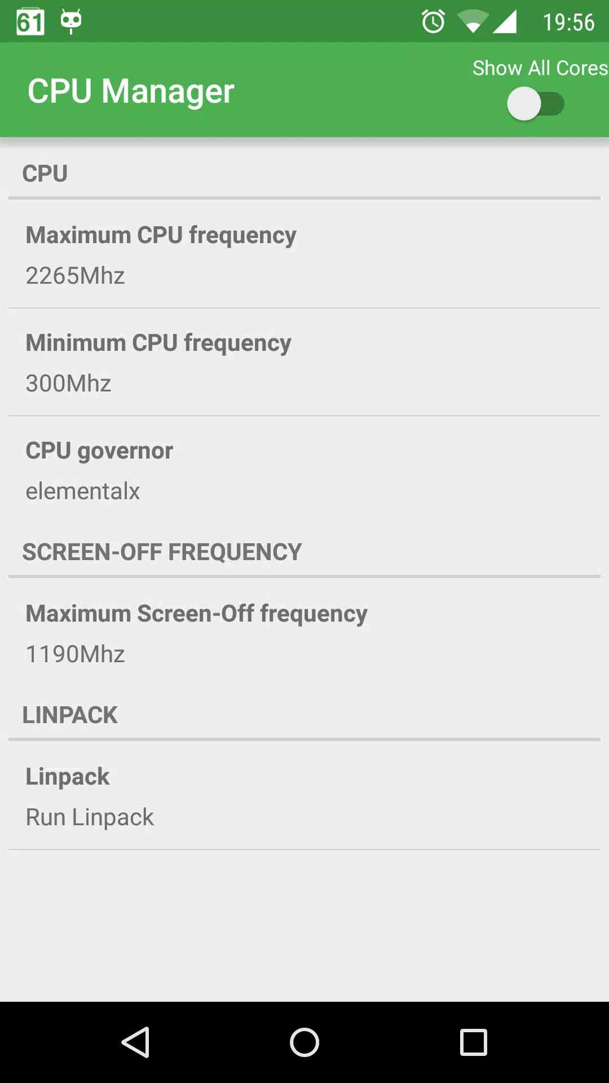Open CPU governor selection
Image resolution: width=609 pixels, height=1083 pixels.
[304, 470]
